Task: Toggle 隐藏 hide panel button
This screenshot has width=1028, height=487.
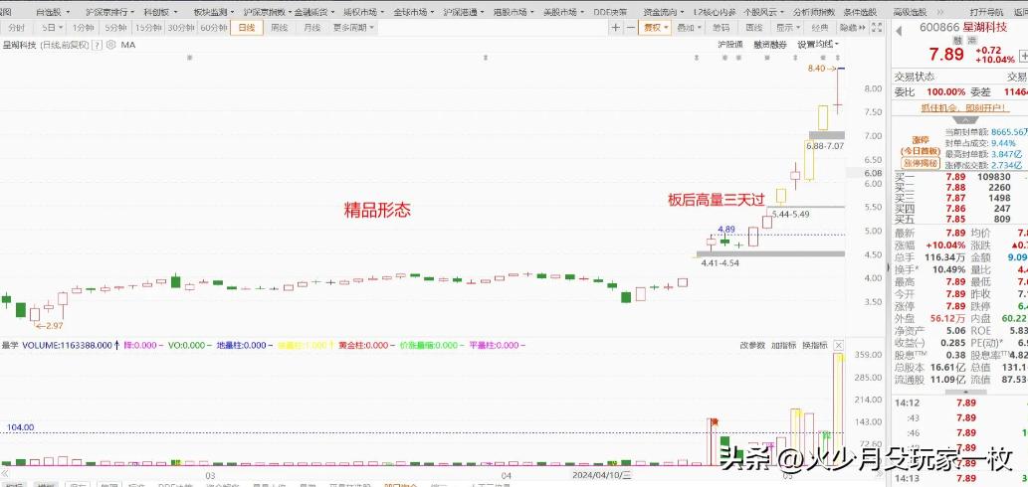Action: click(x=851, y=28)
